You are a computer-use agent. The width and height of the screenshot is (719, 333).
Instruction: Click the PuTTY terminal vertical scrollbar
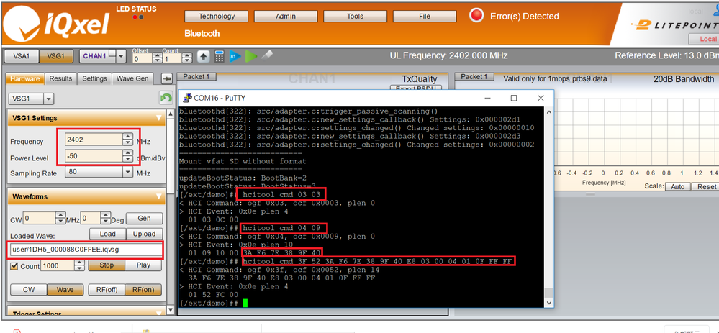(548, 207)
